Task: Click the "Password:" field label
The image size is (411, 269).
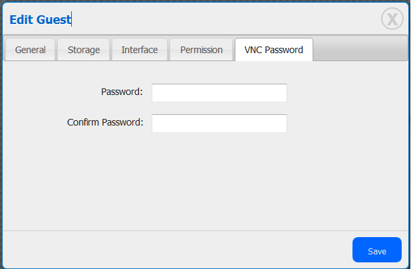Action: 122,92
